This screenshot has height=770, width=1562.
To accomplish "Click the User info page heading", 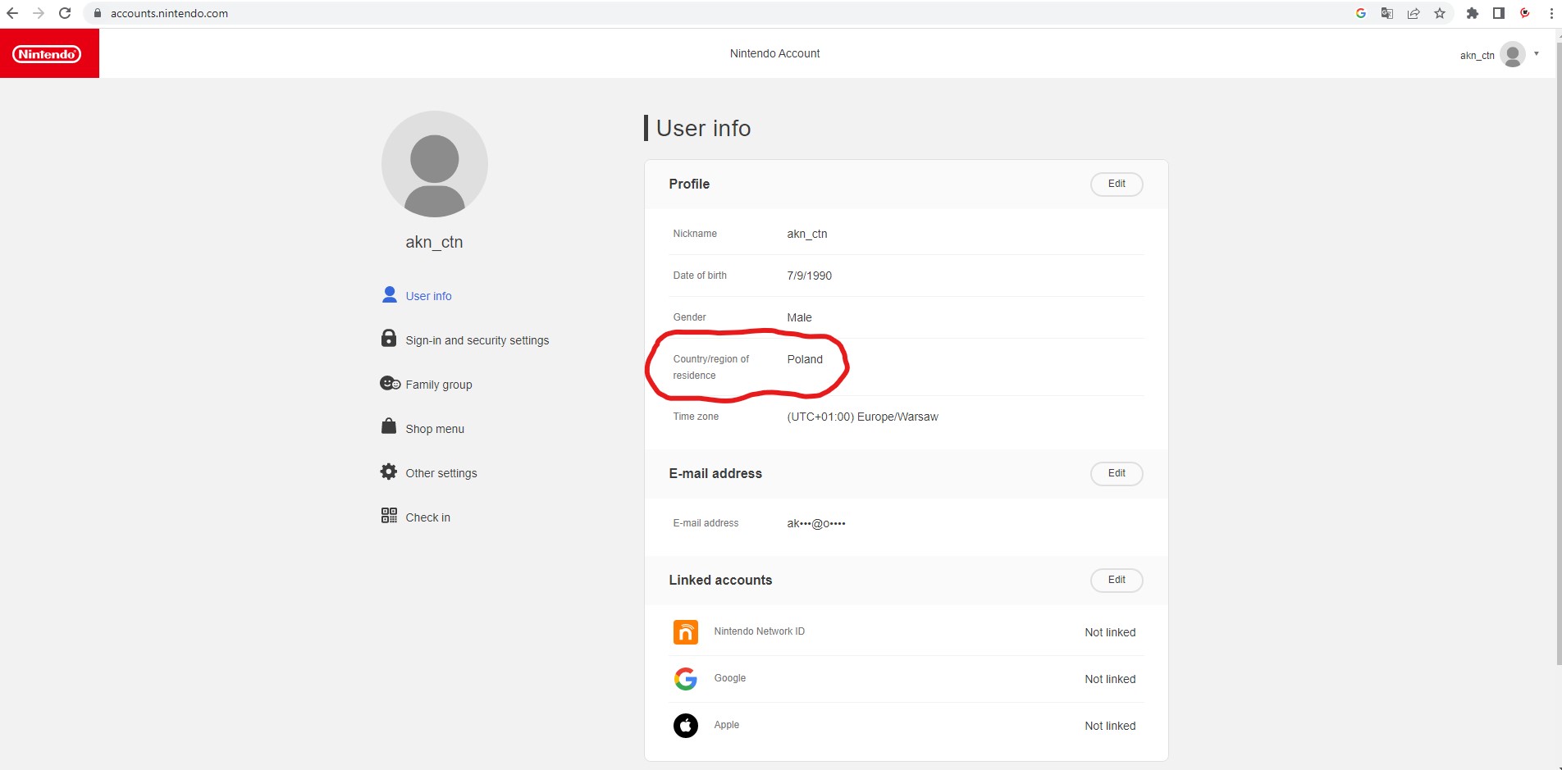I will [703, 128].
